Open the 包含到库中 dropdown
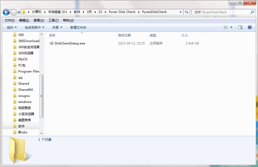The height and width of the screenshot is (167, 258). [34, 27]
